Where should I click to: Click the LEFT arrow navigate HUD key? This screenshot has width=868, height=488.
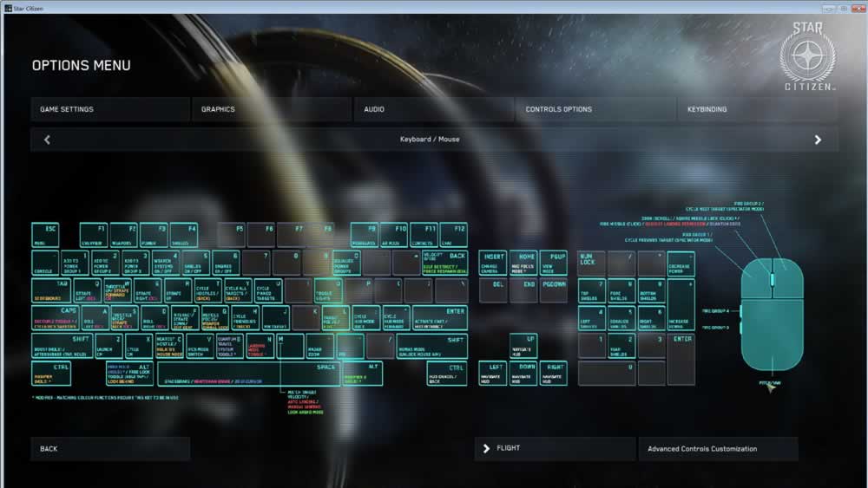point(493,374)
